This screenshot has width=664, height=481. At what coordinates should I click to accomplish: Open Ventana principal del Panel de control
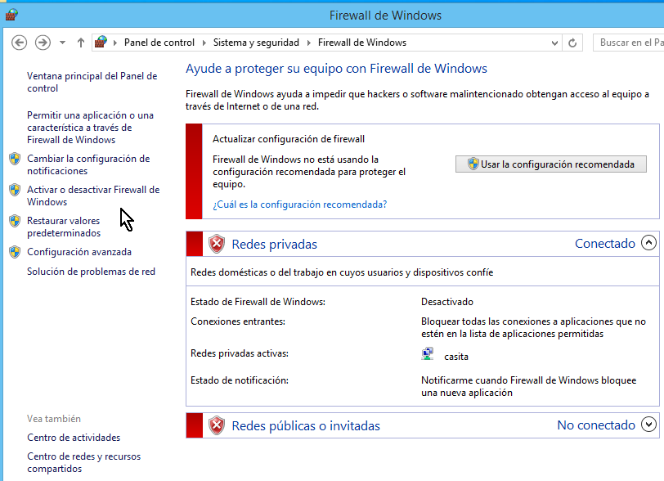click(92, 83)
